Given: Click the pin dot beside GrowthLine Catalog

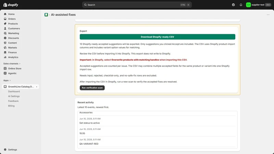Looking at the screenshot, I should 37,87.
